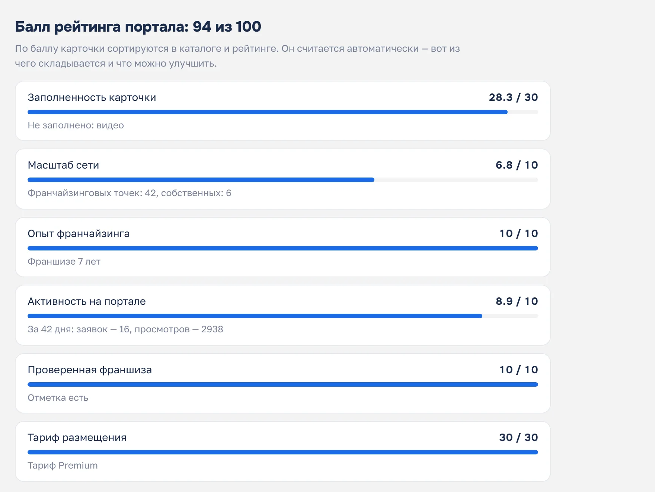Click the description paragraph starting "По баллу карточки"
This screenshot has height=492, width=655.
(237, 56)
